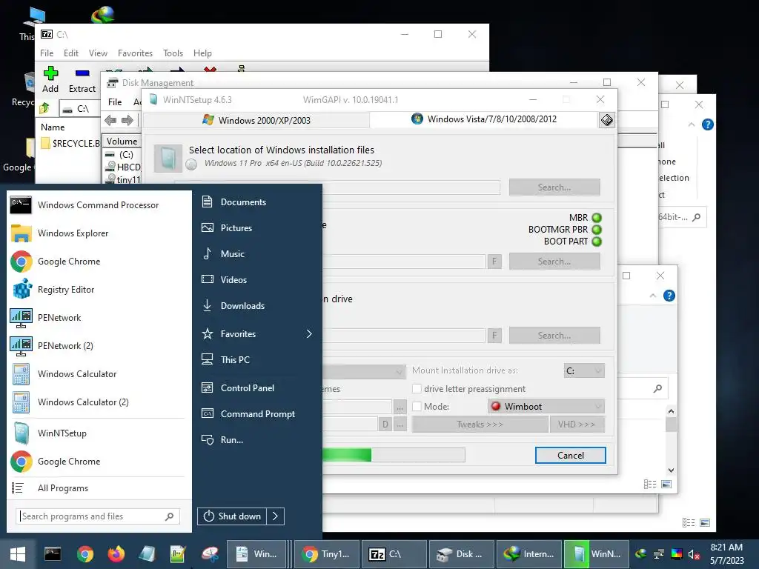Open Favorites menu in 7-Zip

coord(135,53)
